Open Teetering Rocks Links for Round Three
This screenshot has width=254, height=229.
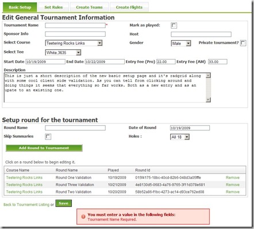pos(24,185)
